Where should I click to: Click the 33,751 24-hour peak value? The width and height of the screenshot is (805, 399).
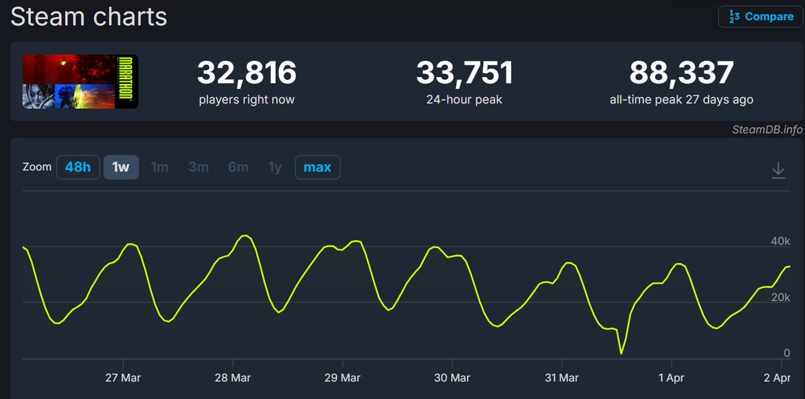pyautogui.click(x=465, y=72)
